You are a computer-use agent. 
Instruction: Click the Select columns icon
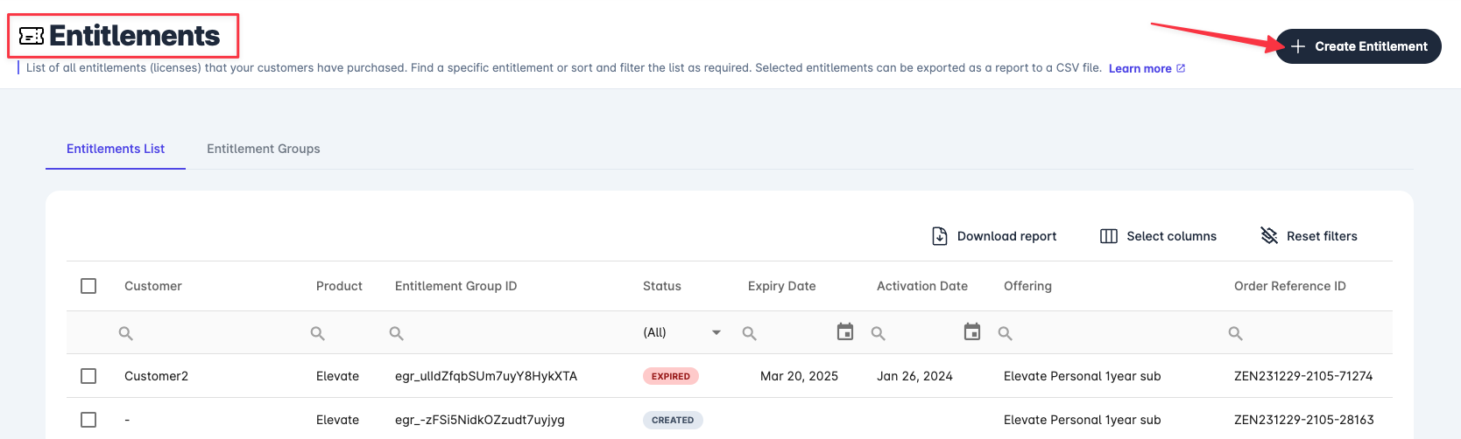click(1109, 236)
